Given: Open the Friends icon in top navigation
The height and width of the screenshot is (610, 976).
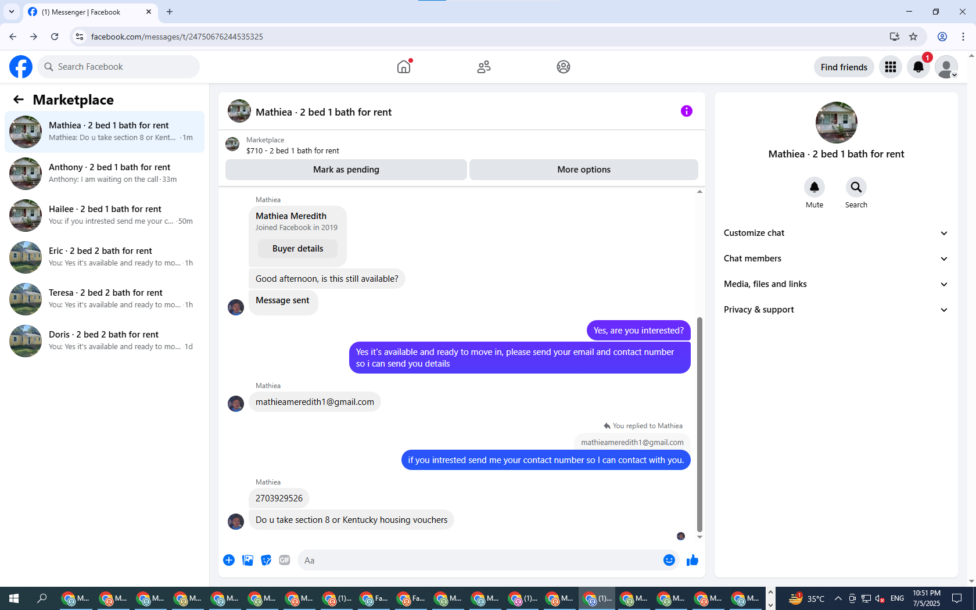Looking at the screenshot, I should tap(484, 67).
